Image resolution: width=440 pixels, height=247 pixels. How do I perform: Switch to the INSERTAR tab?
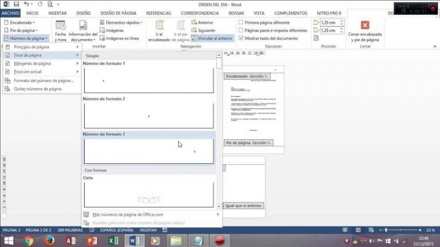click(57, 13)
